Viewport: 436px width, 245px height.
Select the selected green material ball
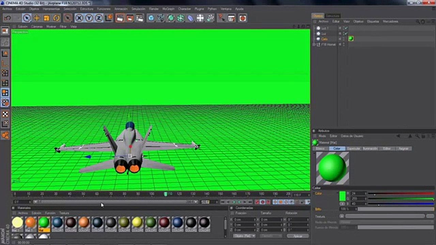pyautogui.click(x=44, y=223)
